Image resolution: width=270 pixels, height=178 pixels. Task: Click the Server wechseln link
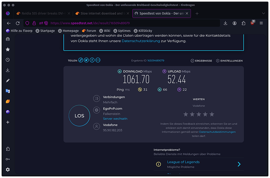point(115,119)
